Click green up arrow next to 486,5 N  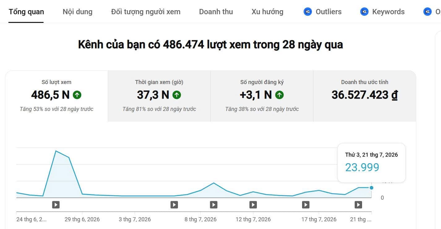click(x=77, y=95)
